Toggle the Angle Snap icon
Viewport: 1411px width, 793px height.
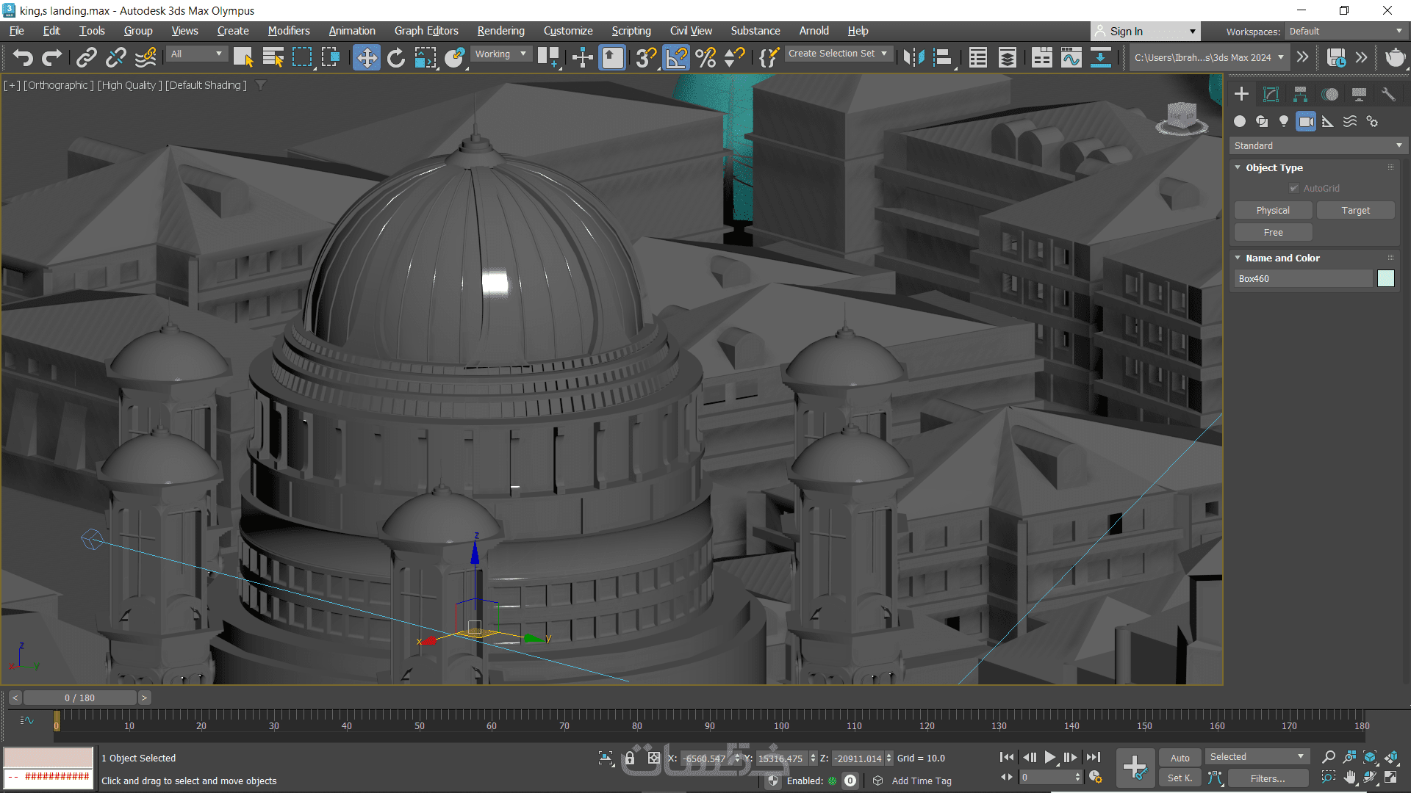click(x=676, y=57)
